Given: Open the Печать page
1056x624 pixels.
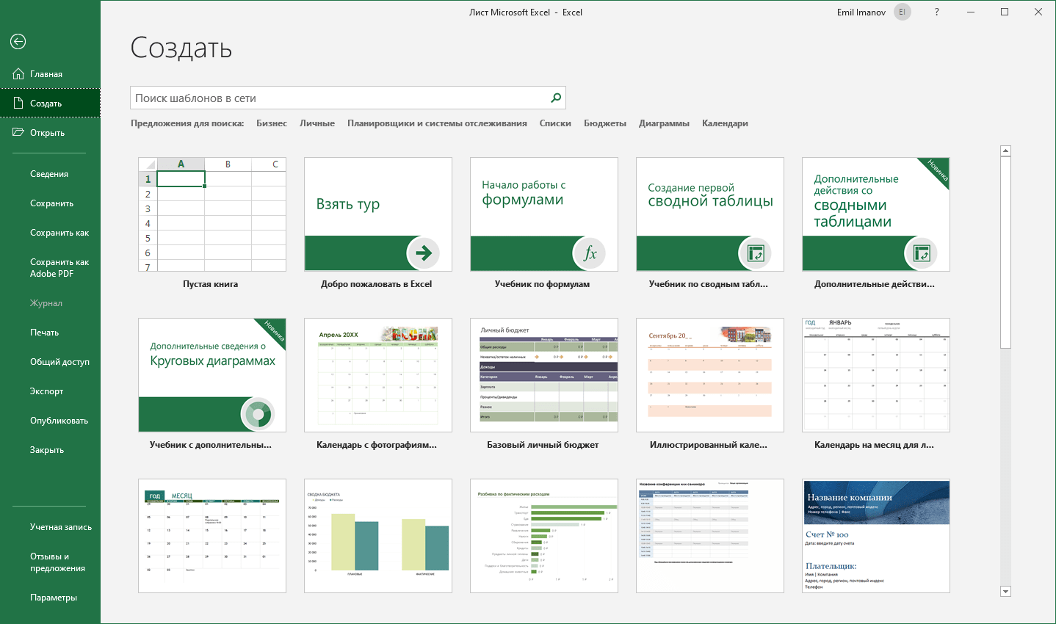Looking at the screenshot, I should coord(44,333).
